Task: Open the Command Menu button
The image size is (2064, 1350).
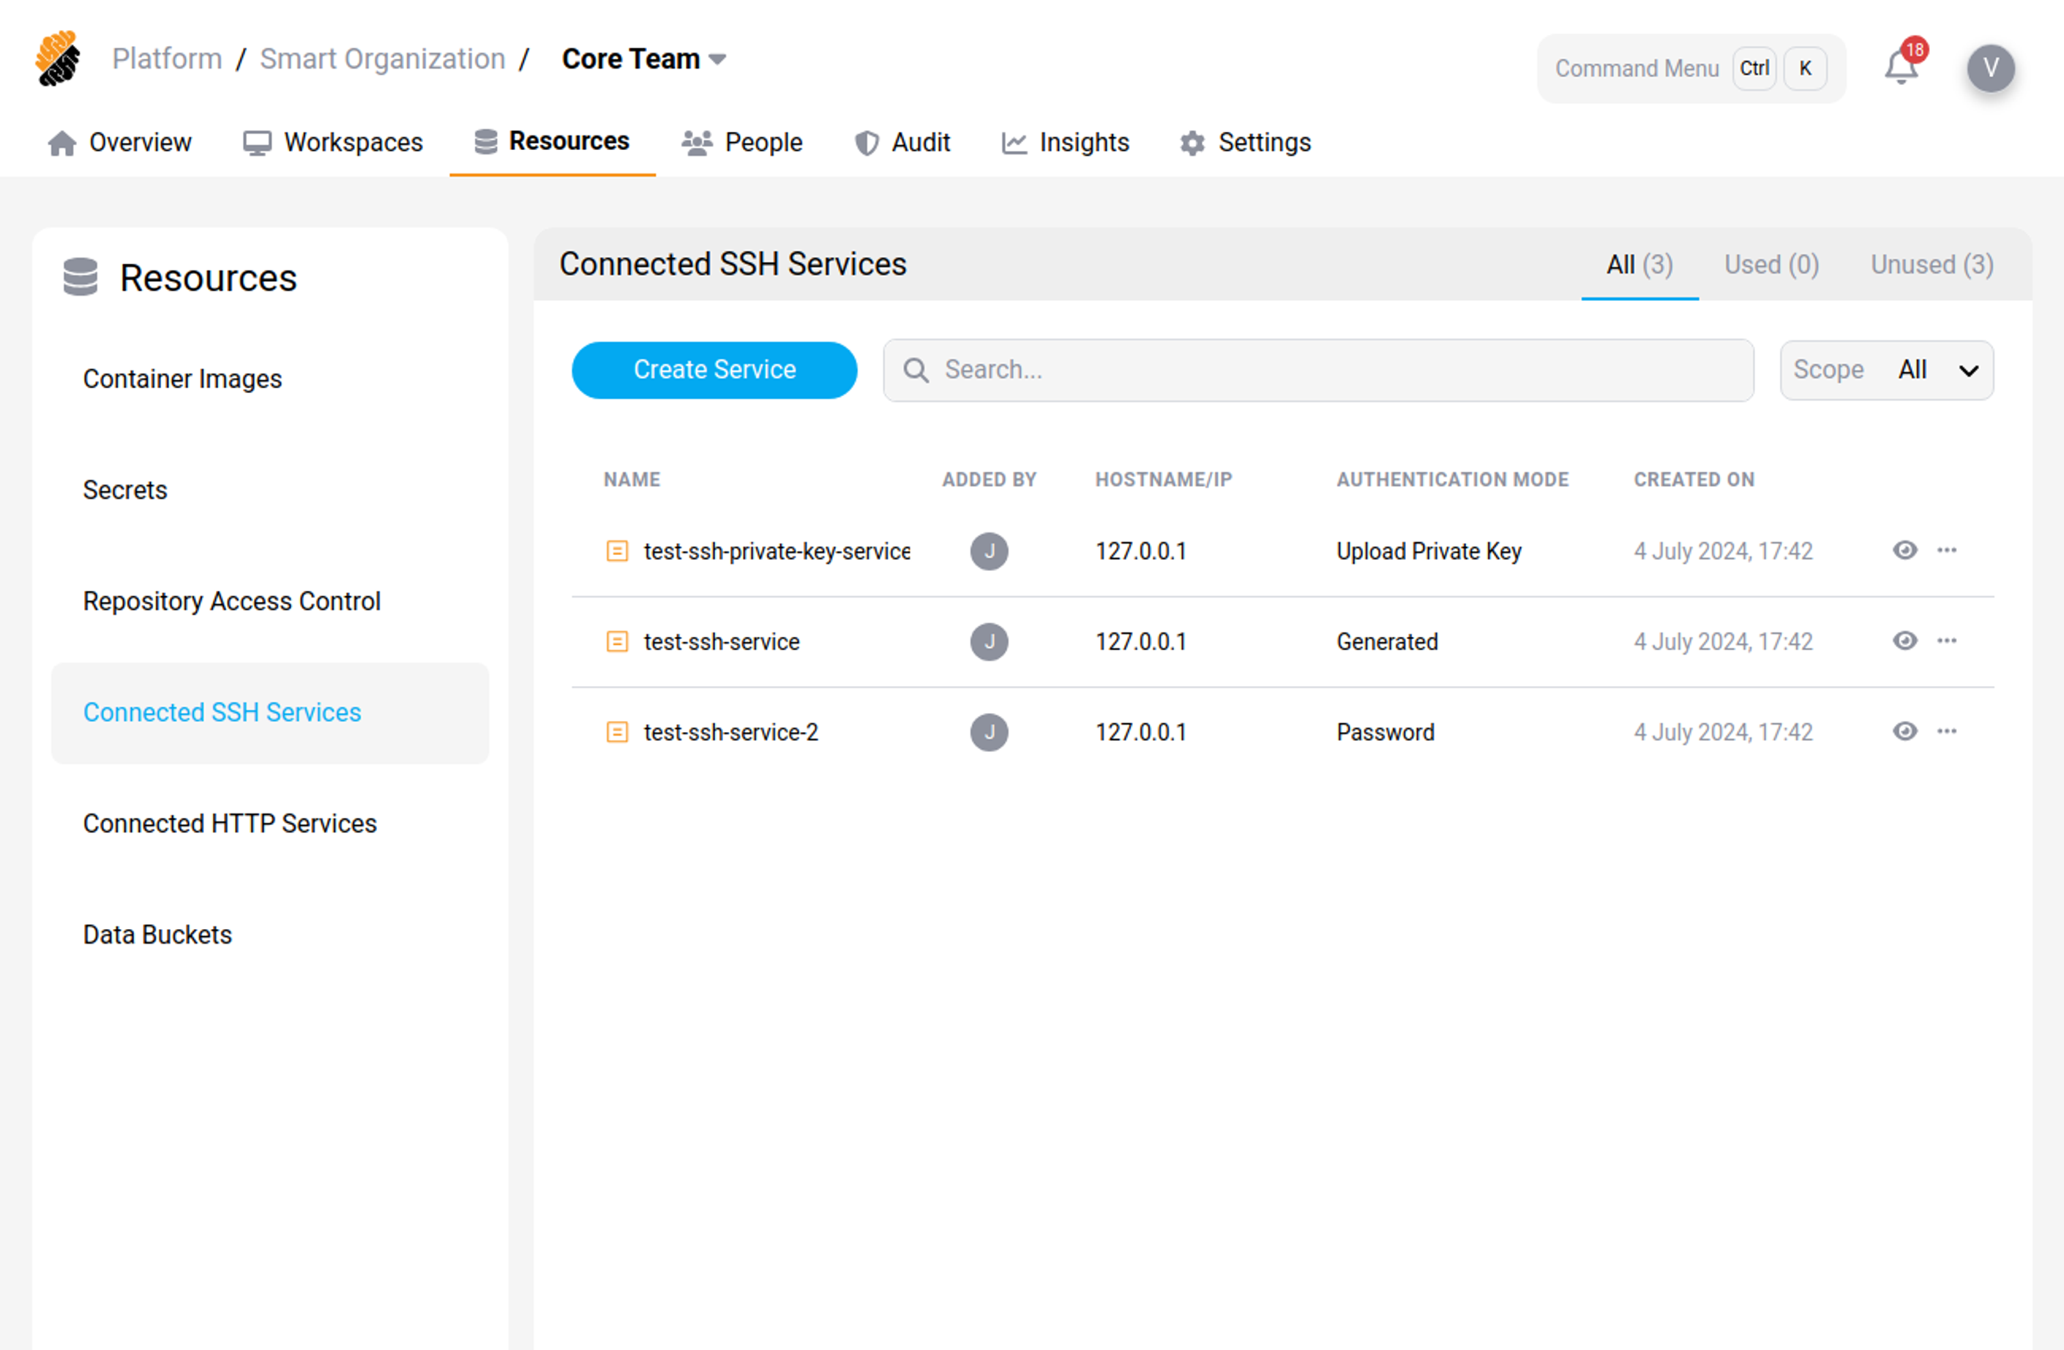Action: click(x=1691, y=69)
